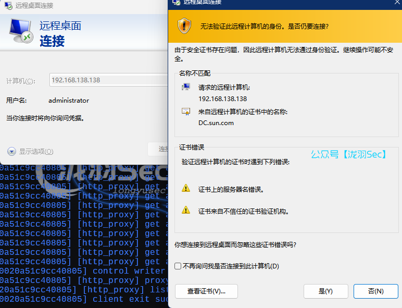This screenshot has width=402, height=308.
Task: Open certificate details via 查看证书(V)...
Action: coord(206,291)
